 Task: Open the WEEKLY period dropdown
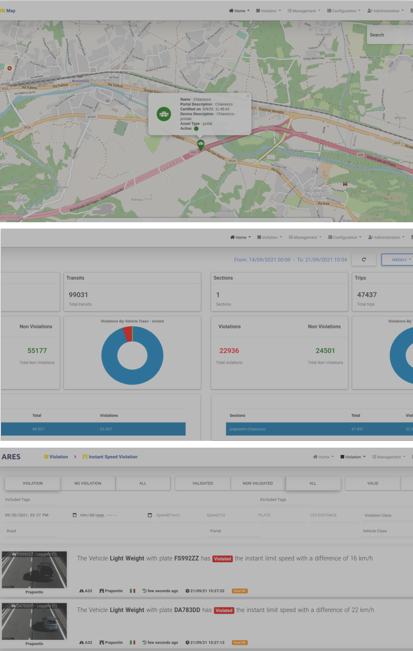tap(397, 260)
